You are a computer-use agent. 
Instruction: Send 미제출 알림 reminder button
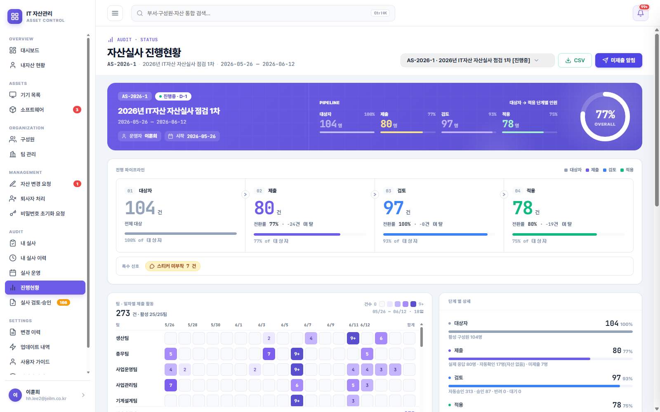[618, 60]
